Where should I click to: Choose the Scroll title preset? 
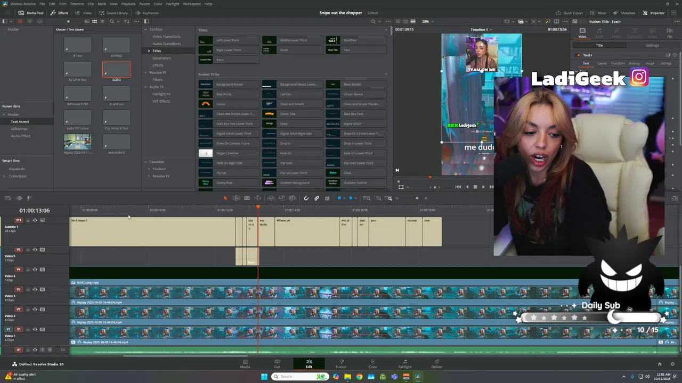click(x=293, y=50)
